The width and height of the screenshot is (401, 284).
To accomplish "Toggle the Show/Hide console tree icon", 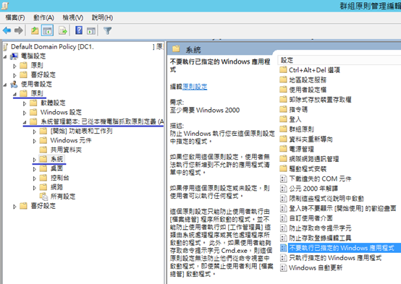I will (x=47, y=31).
